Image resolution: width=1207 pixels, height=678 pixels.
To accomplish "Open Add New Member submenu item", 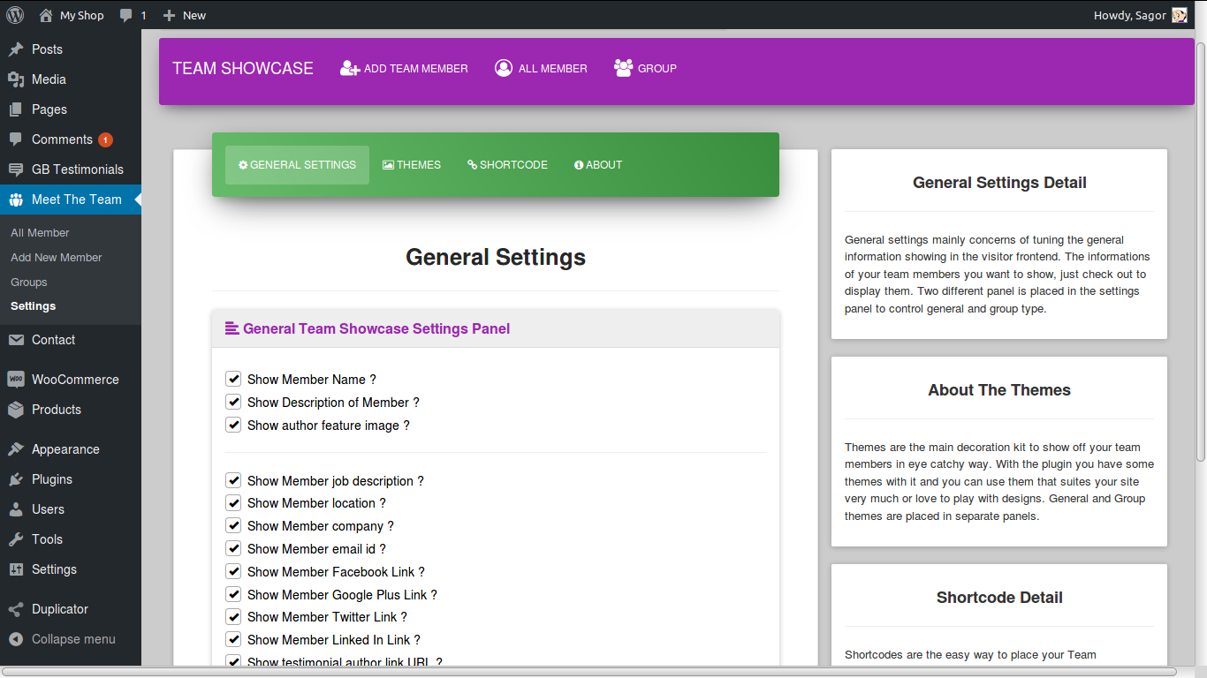I will click(57, 258).
